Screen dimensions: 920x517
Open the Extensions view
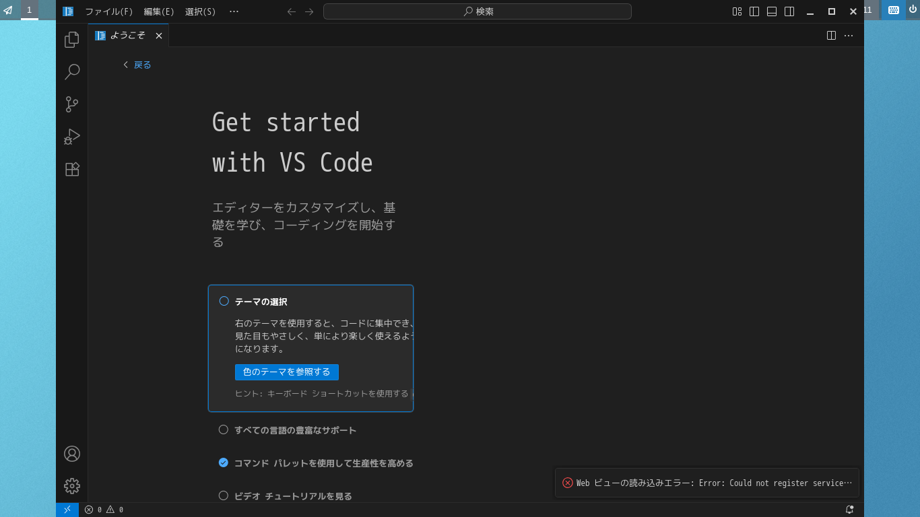point(72,169)
